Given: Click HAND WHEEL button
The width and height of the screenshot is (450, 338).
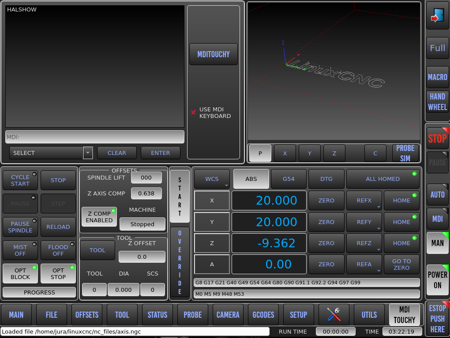Looking at the screenshot, I should 437,102.
